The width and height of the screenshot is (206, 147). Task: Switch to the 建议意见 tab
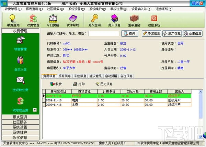[95, 76]
